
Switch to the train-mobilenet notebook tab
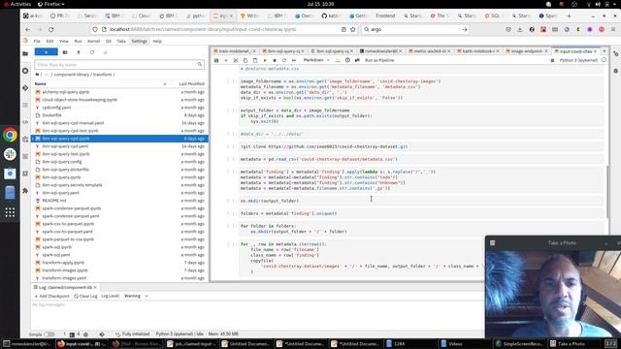[234, 51]
